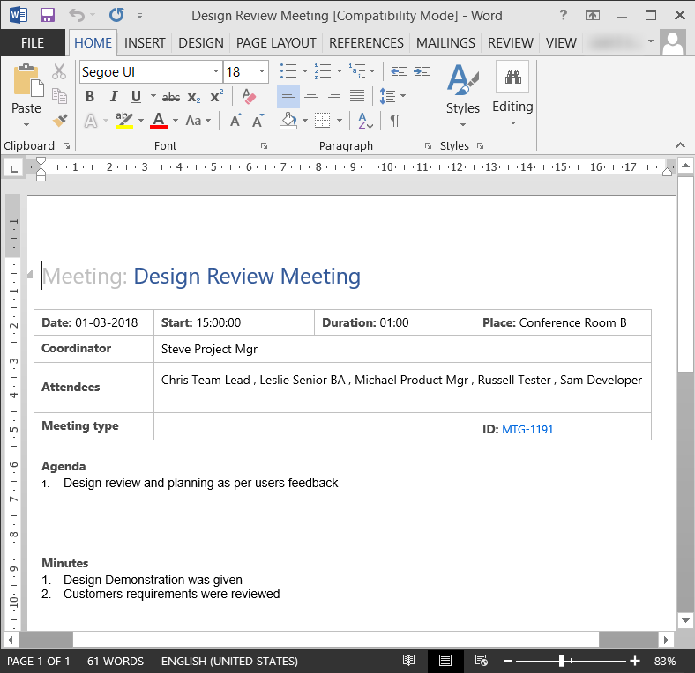Image resolution: width=695 pixels, height=673 pixels.
Task: Click the Increase Indent icon
Action: 421,71
